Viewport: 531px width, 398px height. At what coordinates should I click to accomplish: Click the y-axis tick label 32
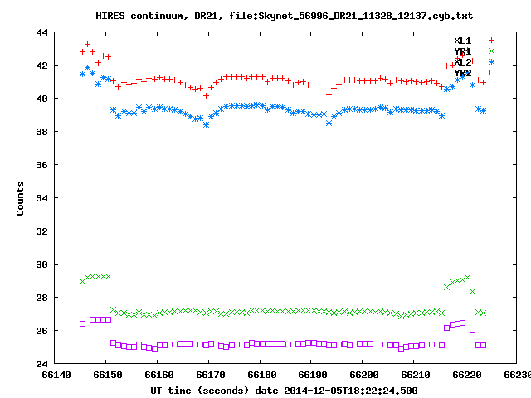point(42,231)
